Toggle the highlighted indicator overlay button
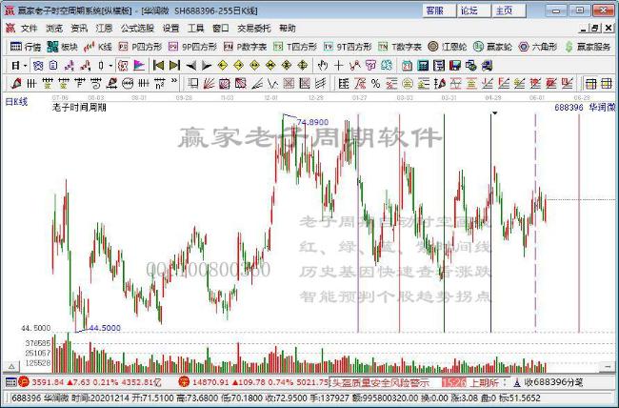This screenshot has width=619, height=408. (123, 65)
